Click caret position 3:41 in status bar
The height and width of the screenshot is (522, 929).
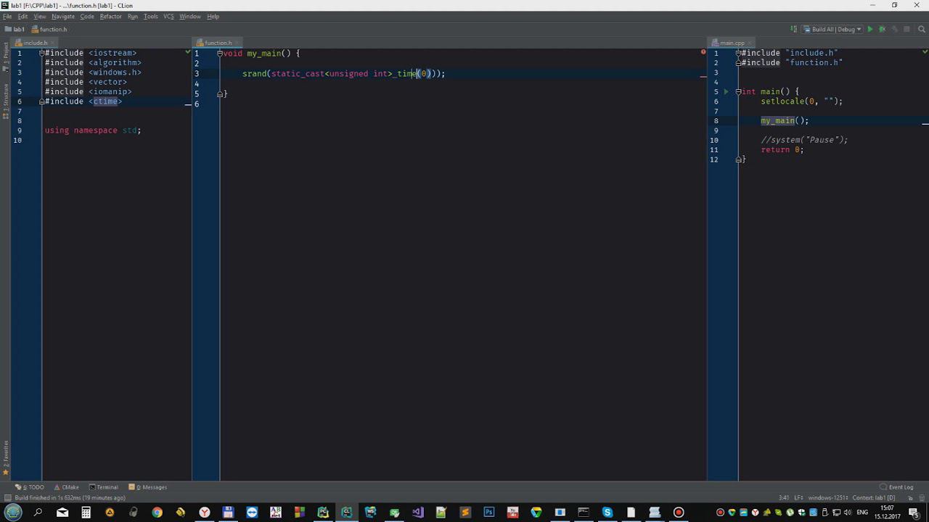click(x=784, y=498)
